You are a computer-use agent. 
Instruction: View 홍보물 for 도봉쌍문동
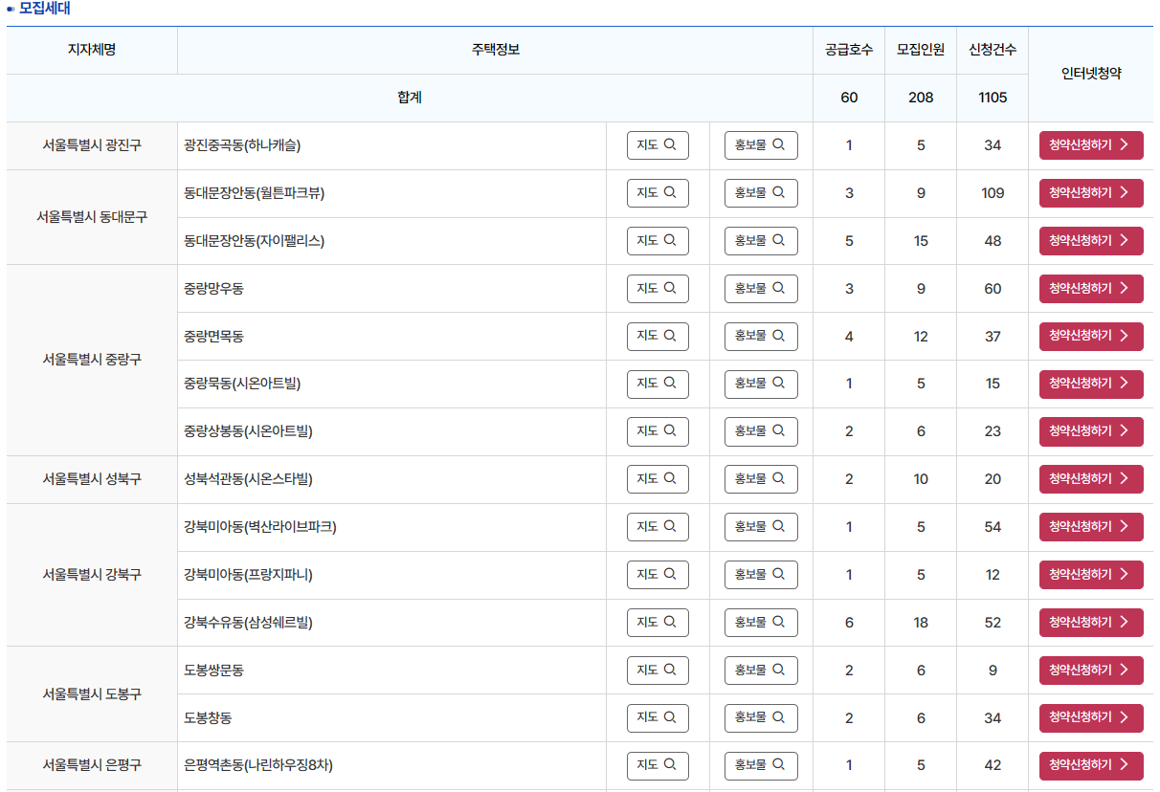tap(761, 671)
